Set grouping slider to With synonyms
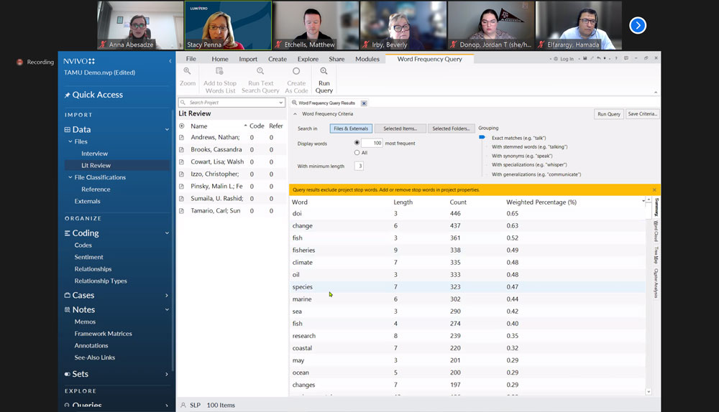The image size is (719, 412). 483,156
